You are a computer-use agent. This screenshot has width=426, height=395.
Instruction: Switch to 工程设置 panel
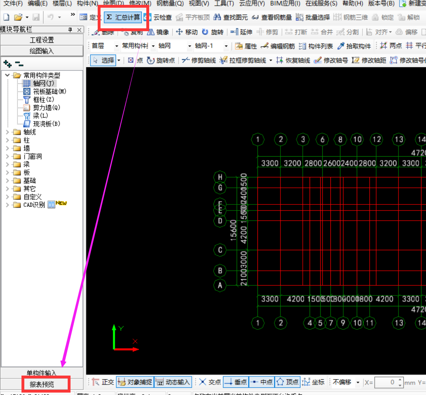[x=42, y=40]
